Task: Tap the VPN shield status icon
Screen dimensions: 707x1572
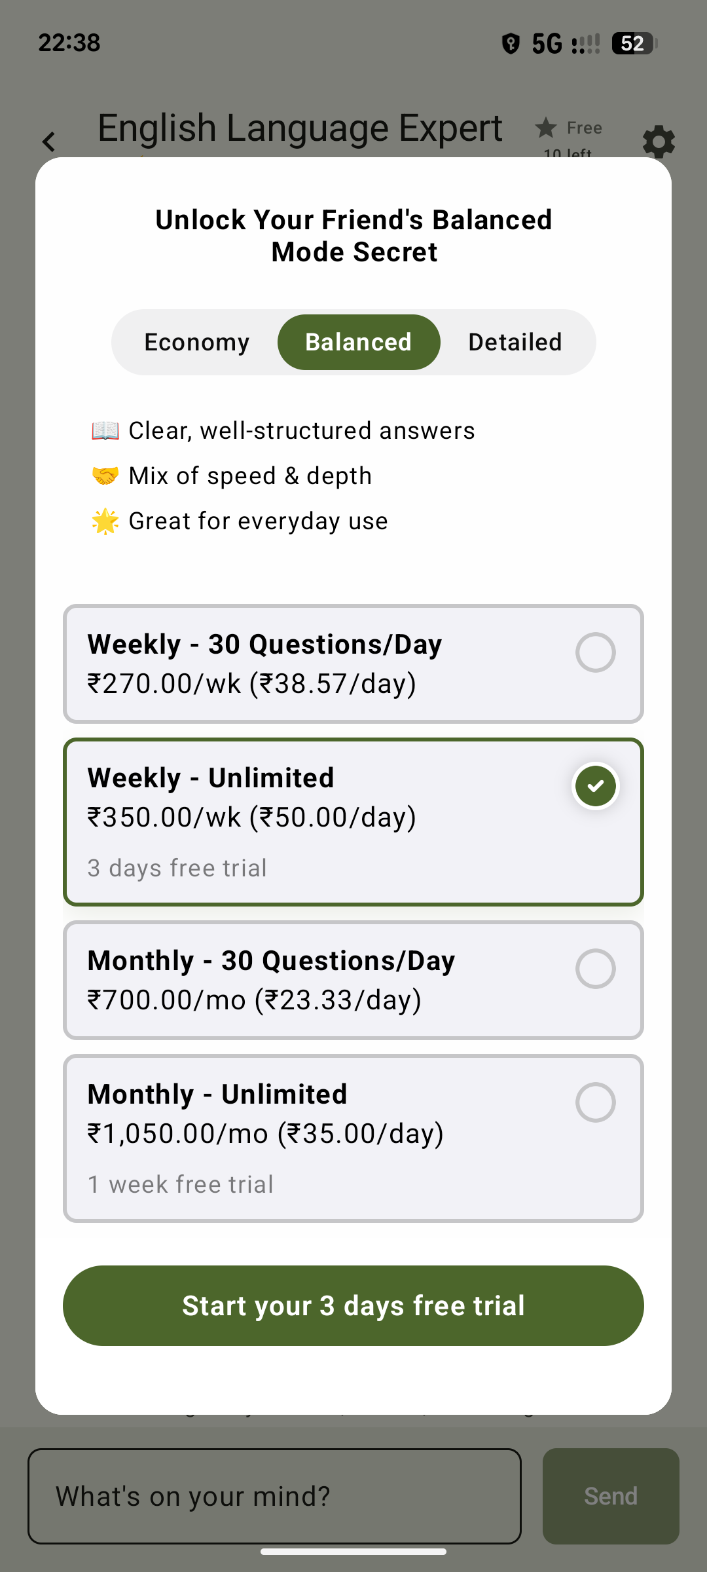Action: 511,43
